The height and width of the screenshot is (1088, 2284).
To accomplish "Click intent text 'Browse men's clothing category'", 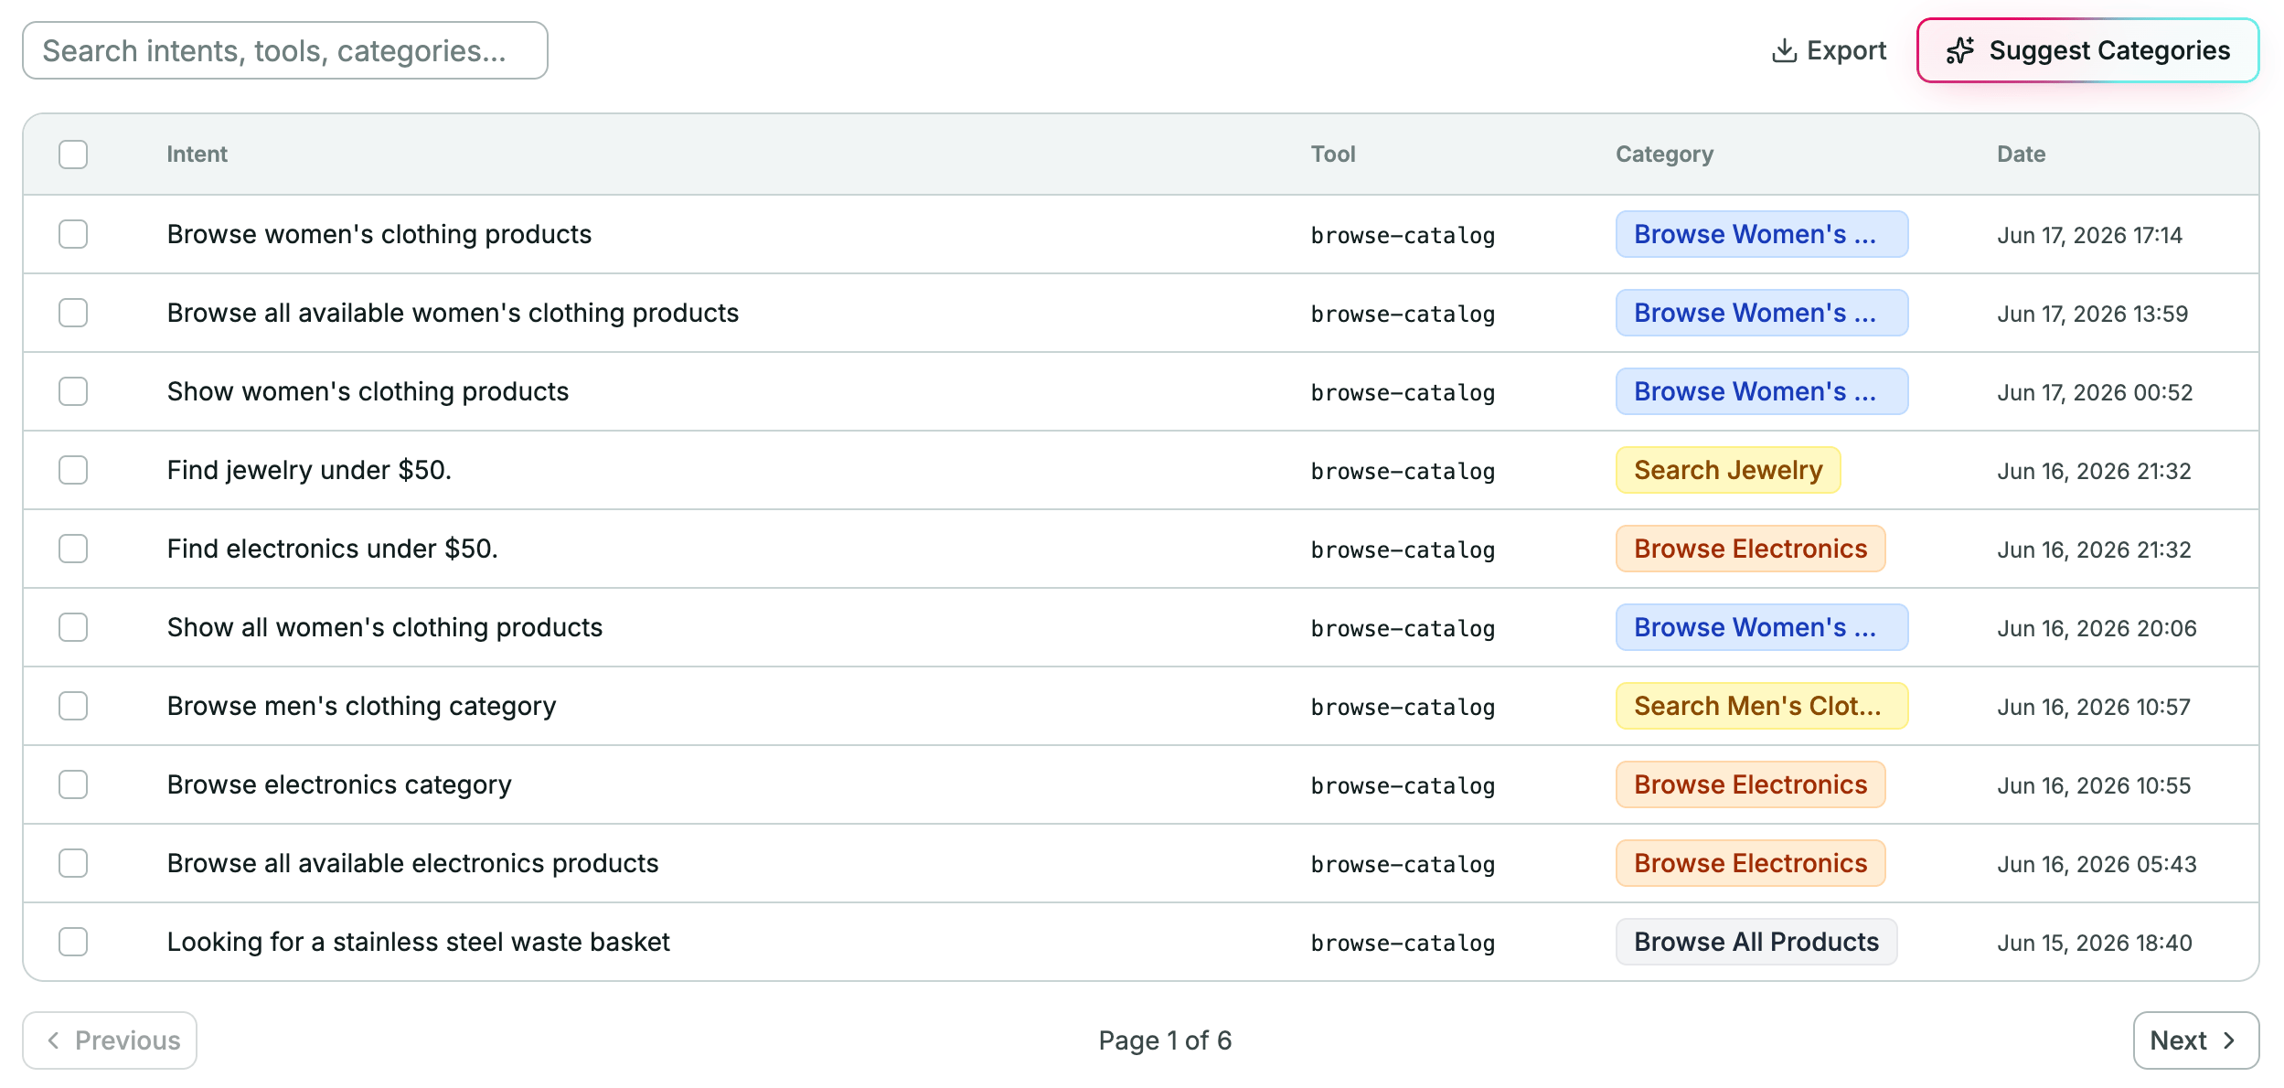I will 361,707.
